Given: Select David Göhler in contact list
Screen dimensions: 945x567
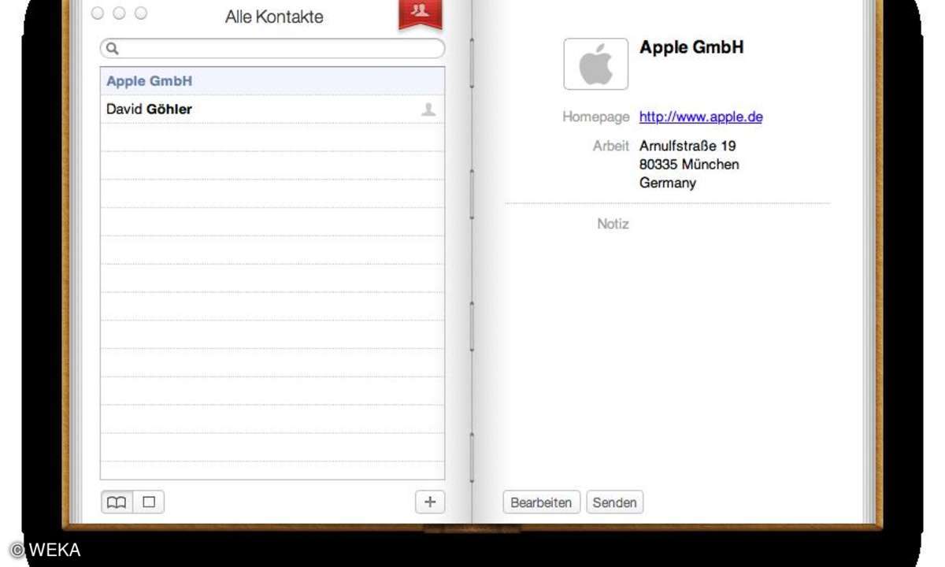Looking at the screenshot, I should [x=272, y=109].
